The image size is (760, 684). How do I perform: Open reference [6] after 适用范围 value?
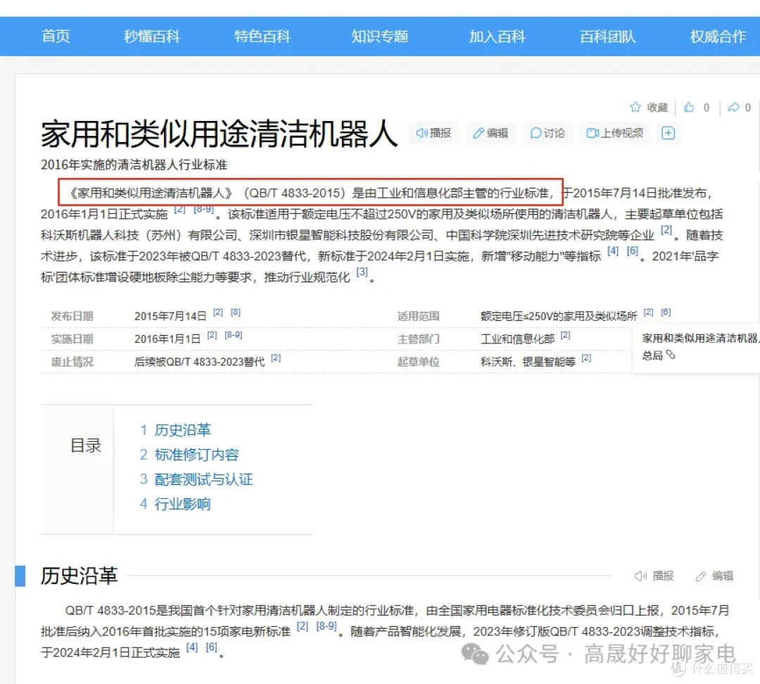tap(666, 312)
